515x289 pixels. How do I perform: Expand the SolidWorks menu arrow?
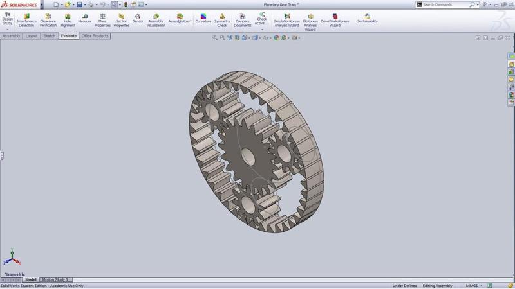pyautogui.click(x=42, y=4)
